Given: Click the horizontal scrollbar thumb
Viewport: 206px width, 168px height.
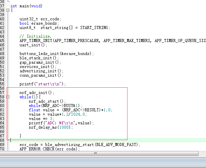Looking at the screenshot, I should coord(99,153).
